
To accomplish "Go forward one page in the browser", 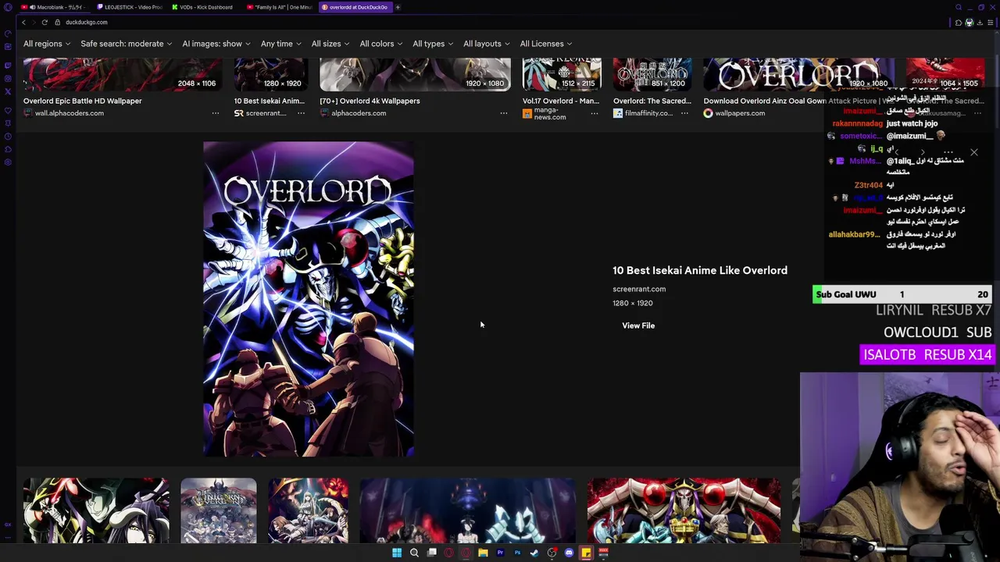I will (x=34, y=23).
